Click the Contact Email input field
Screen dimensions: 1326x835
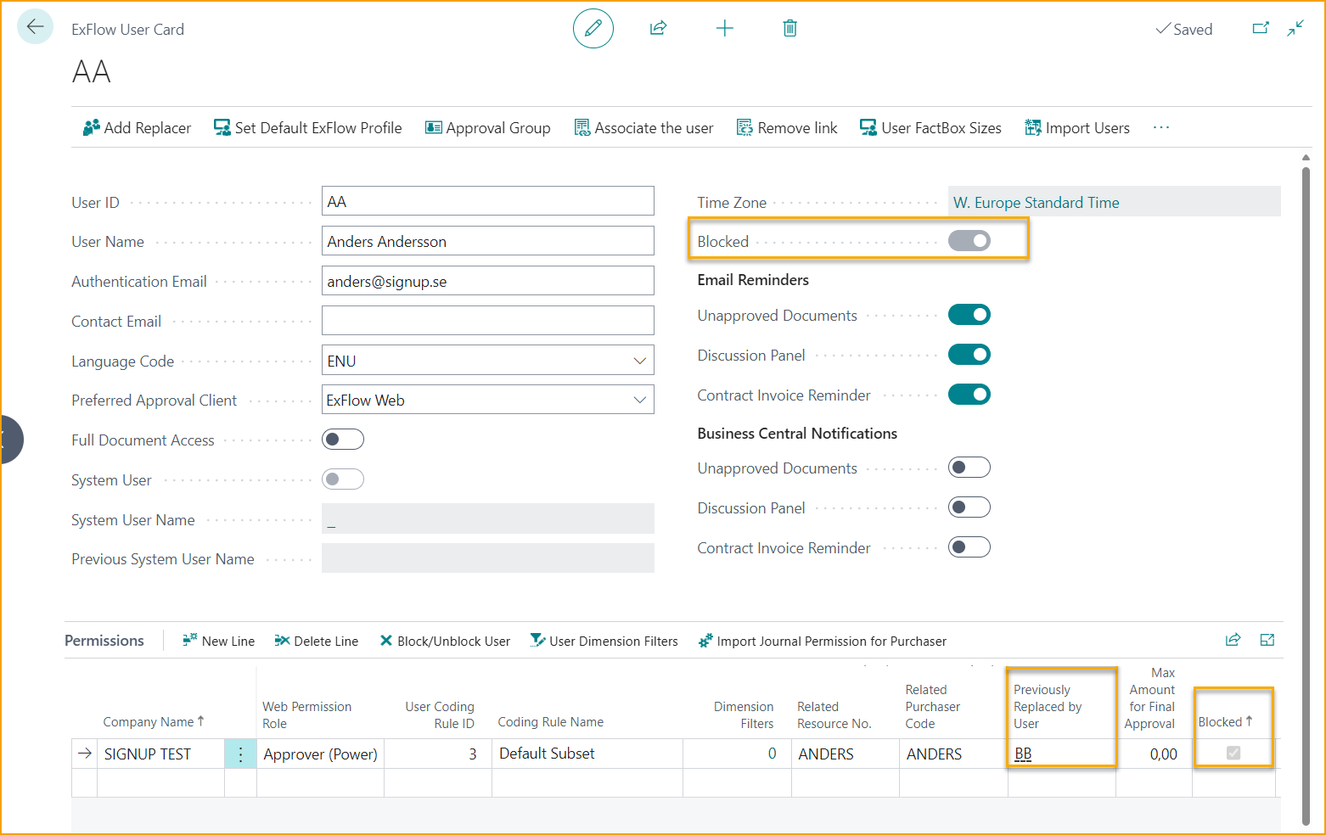(487, 321)
